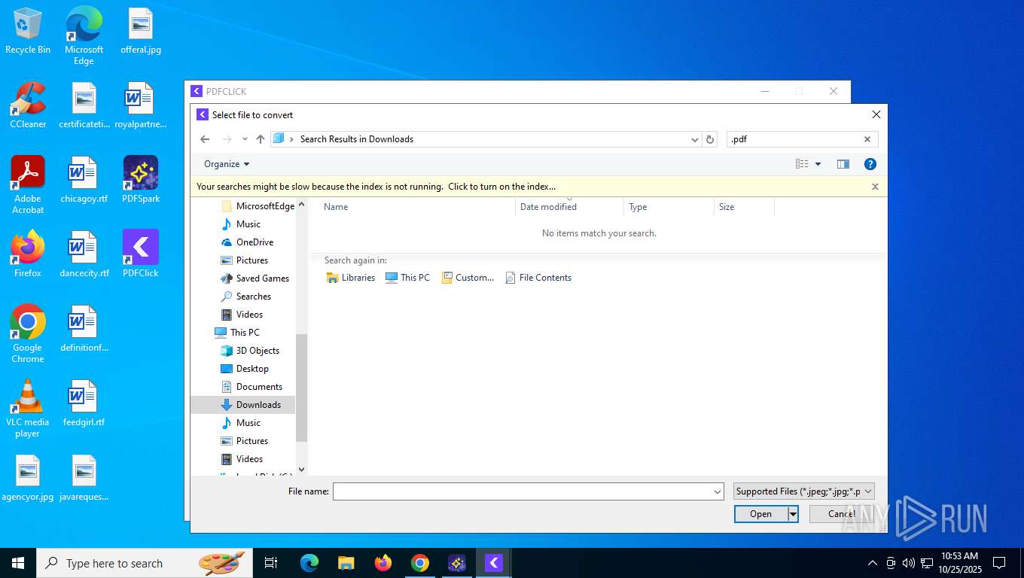Screen dimensions: 1024x578
Task: Select Saved Games in navigation pane
Action: point(254,278)
